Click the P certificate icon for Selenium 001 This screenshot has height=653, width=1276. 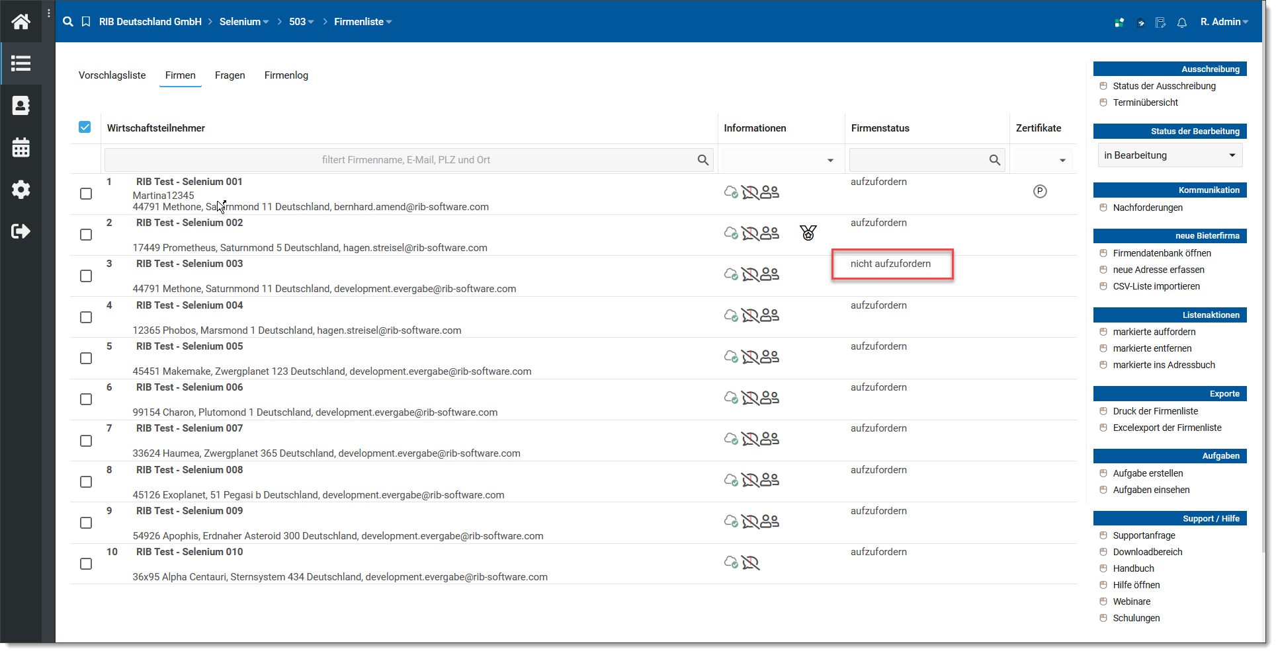tap(1040, 192)
